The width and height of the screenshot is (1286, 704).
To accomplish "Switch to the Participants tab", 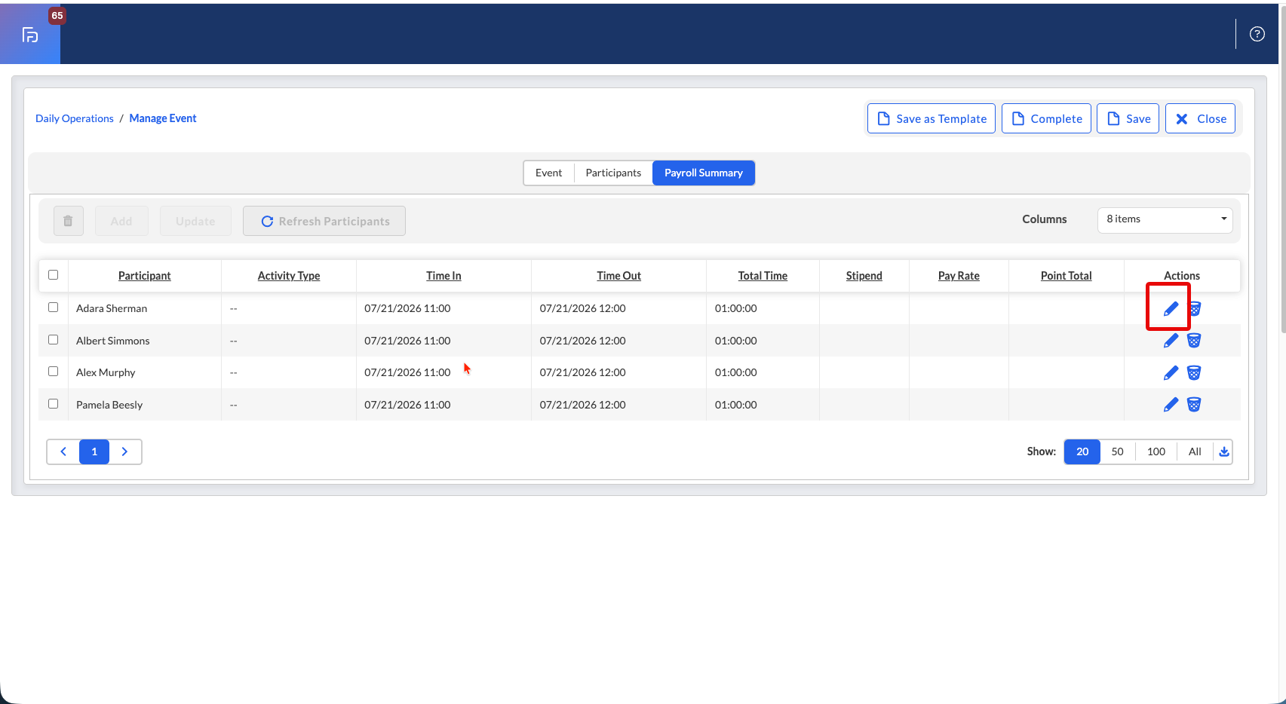I will [613, 173].
